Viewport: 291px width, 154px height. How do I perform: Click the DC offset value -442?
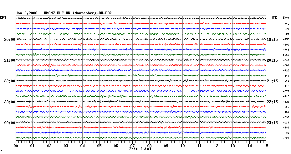click(x=286, y=86)
